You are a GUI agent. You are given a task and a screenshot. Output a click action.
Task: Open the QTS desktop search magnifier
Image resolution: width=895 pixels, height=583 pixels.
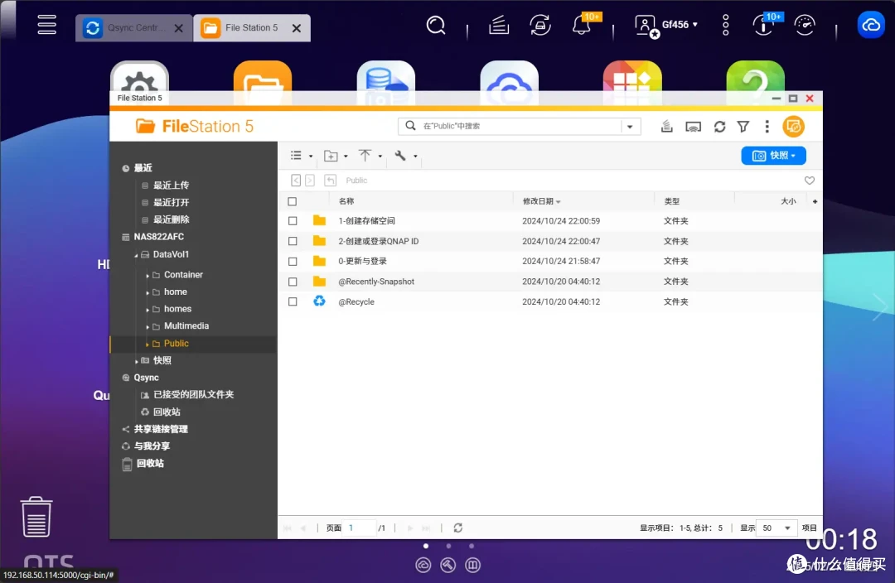[x=436, y=25]
